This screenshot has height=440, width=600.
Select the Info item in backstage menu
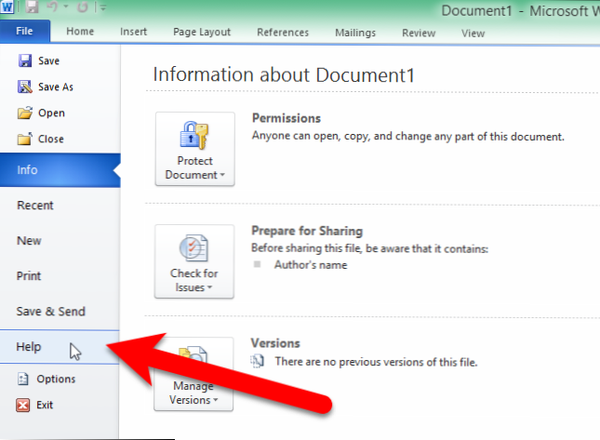(x=60, y=170)
